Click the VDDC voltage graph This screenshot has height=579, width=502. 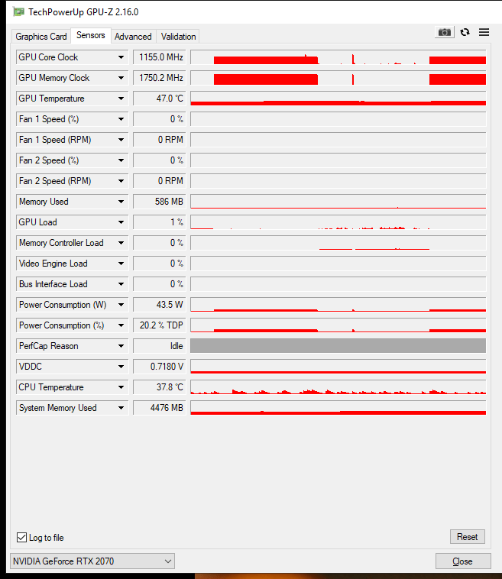pyautogui.click(x=338, y=367)
